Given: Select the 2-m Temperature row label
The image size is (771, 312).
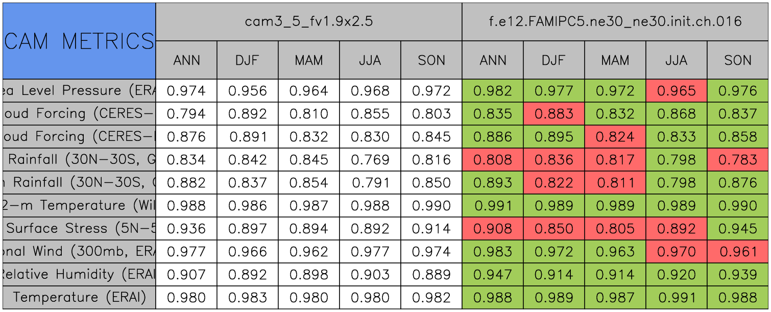Looking at the screenshot, I should click(x=79, y=205).
